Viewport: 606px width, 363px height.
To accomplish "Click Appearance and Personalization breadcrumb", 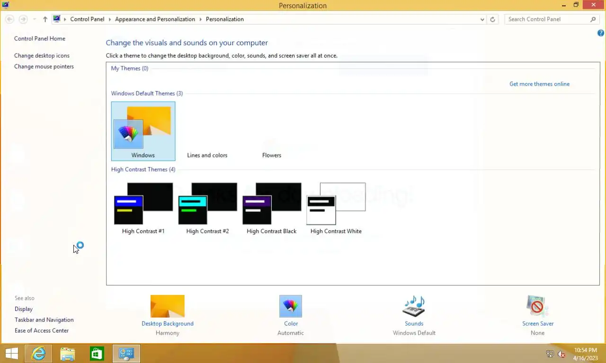I will click(155, 19).
